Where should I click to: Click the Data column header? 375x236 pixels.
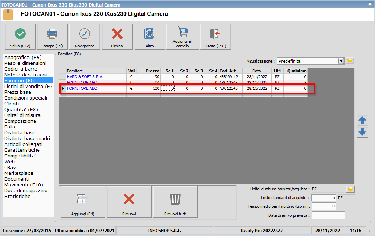257,71
